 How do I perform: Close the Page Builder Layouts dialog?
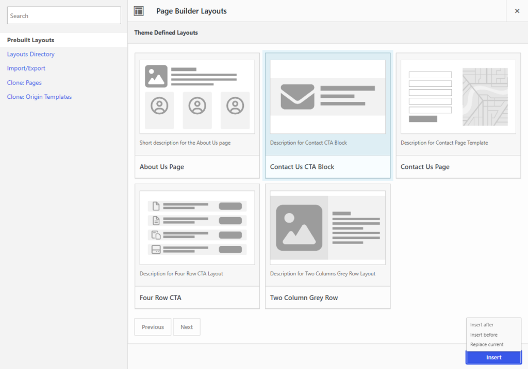click(x=517, y=11)
